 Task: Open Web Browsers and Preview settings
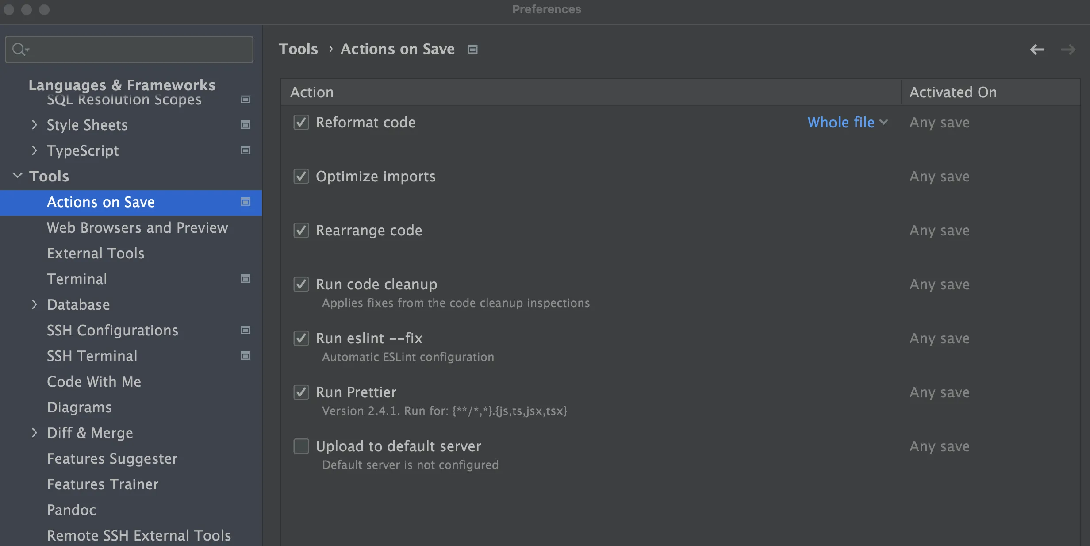coord(137,227)
